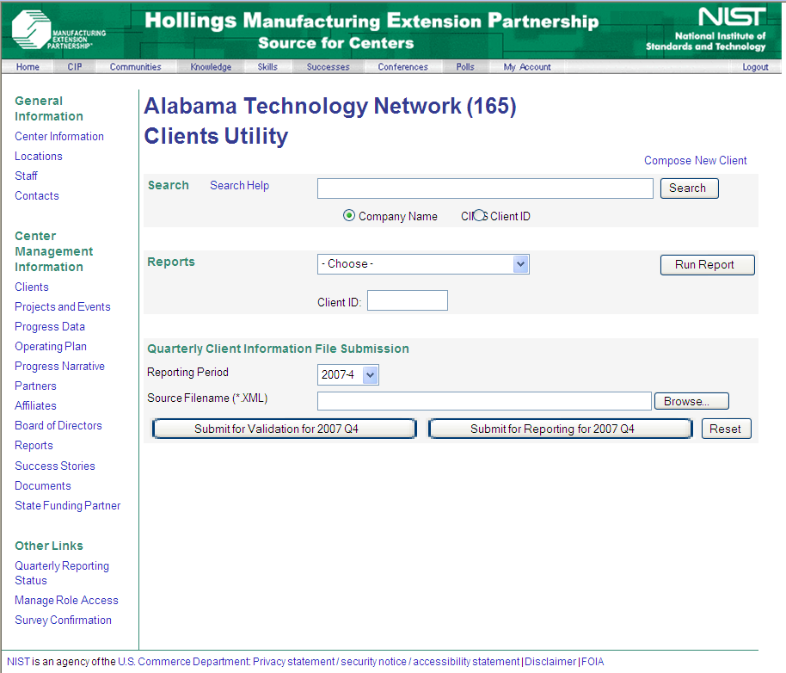Open Conferences in the nav bar
786x673 pixels.
[x=402, y=67]
